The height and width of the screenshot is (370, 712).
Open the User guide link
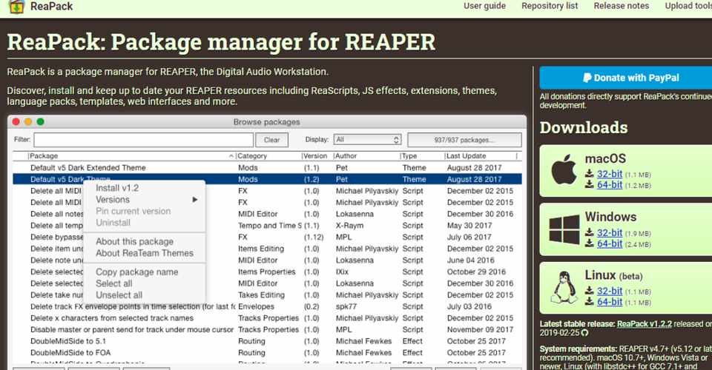point(484,6)
